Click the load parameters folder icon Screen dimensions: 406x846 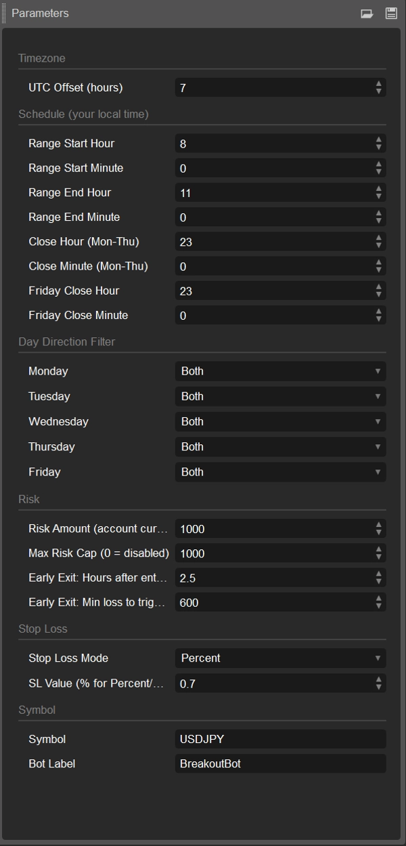(x=367, y=14)
